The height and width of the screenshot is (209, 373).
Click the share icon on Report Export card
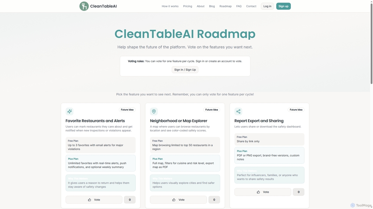(x=238, y=111)
